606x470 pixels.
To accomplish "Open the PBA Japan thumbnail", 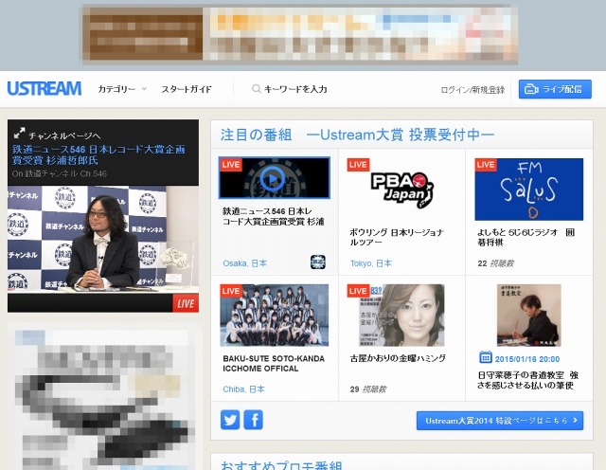I will [x=401, y=190].
